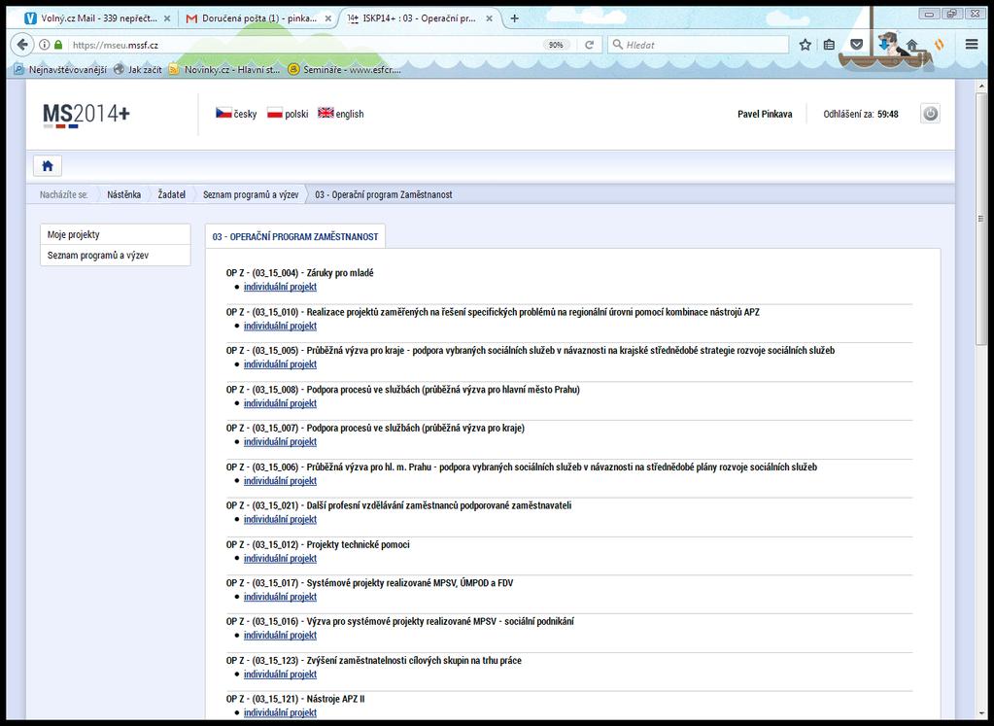Click the Operační program Zaměstnanost breadcrumb
The width and height of the screenshot is (994, 726).
point(384,194)
